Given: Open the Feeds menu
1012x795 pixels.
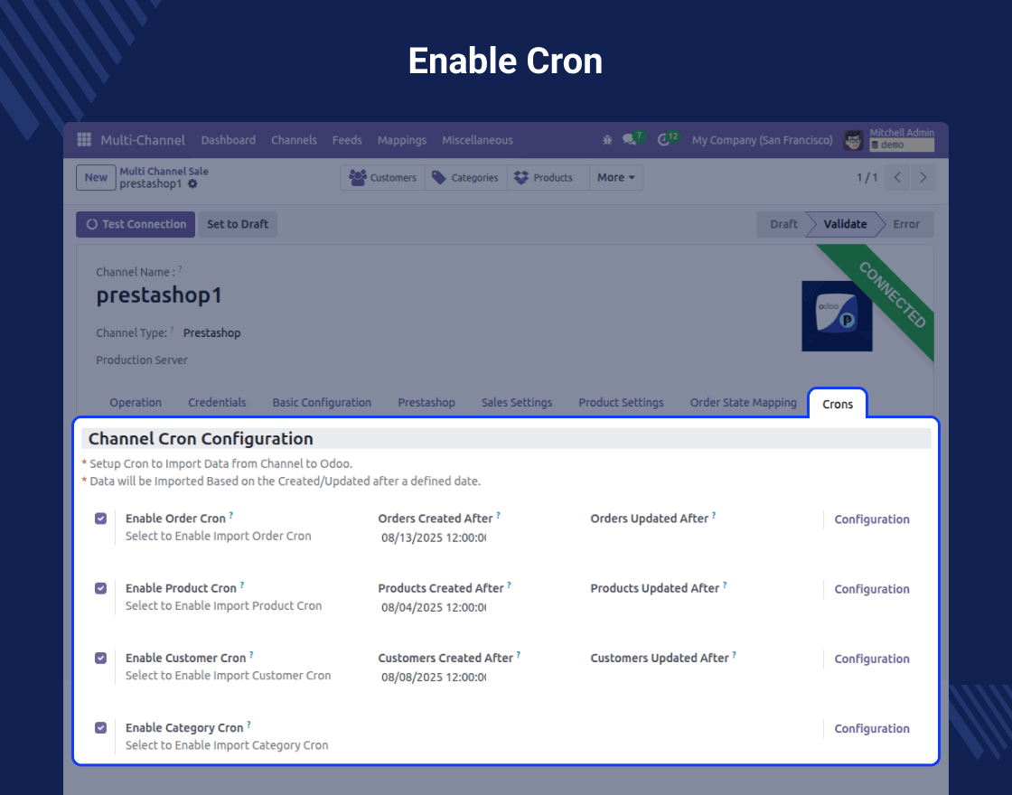Looking at the screenshot, I should tap(347, 140).
